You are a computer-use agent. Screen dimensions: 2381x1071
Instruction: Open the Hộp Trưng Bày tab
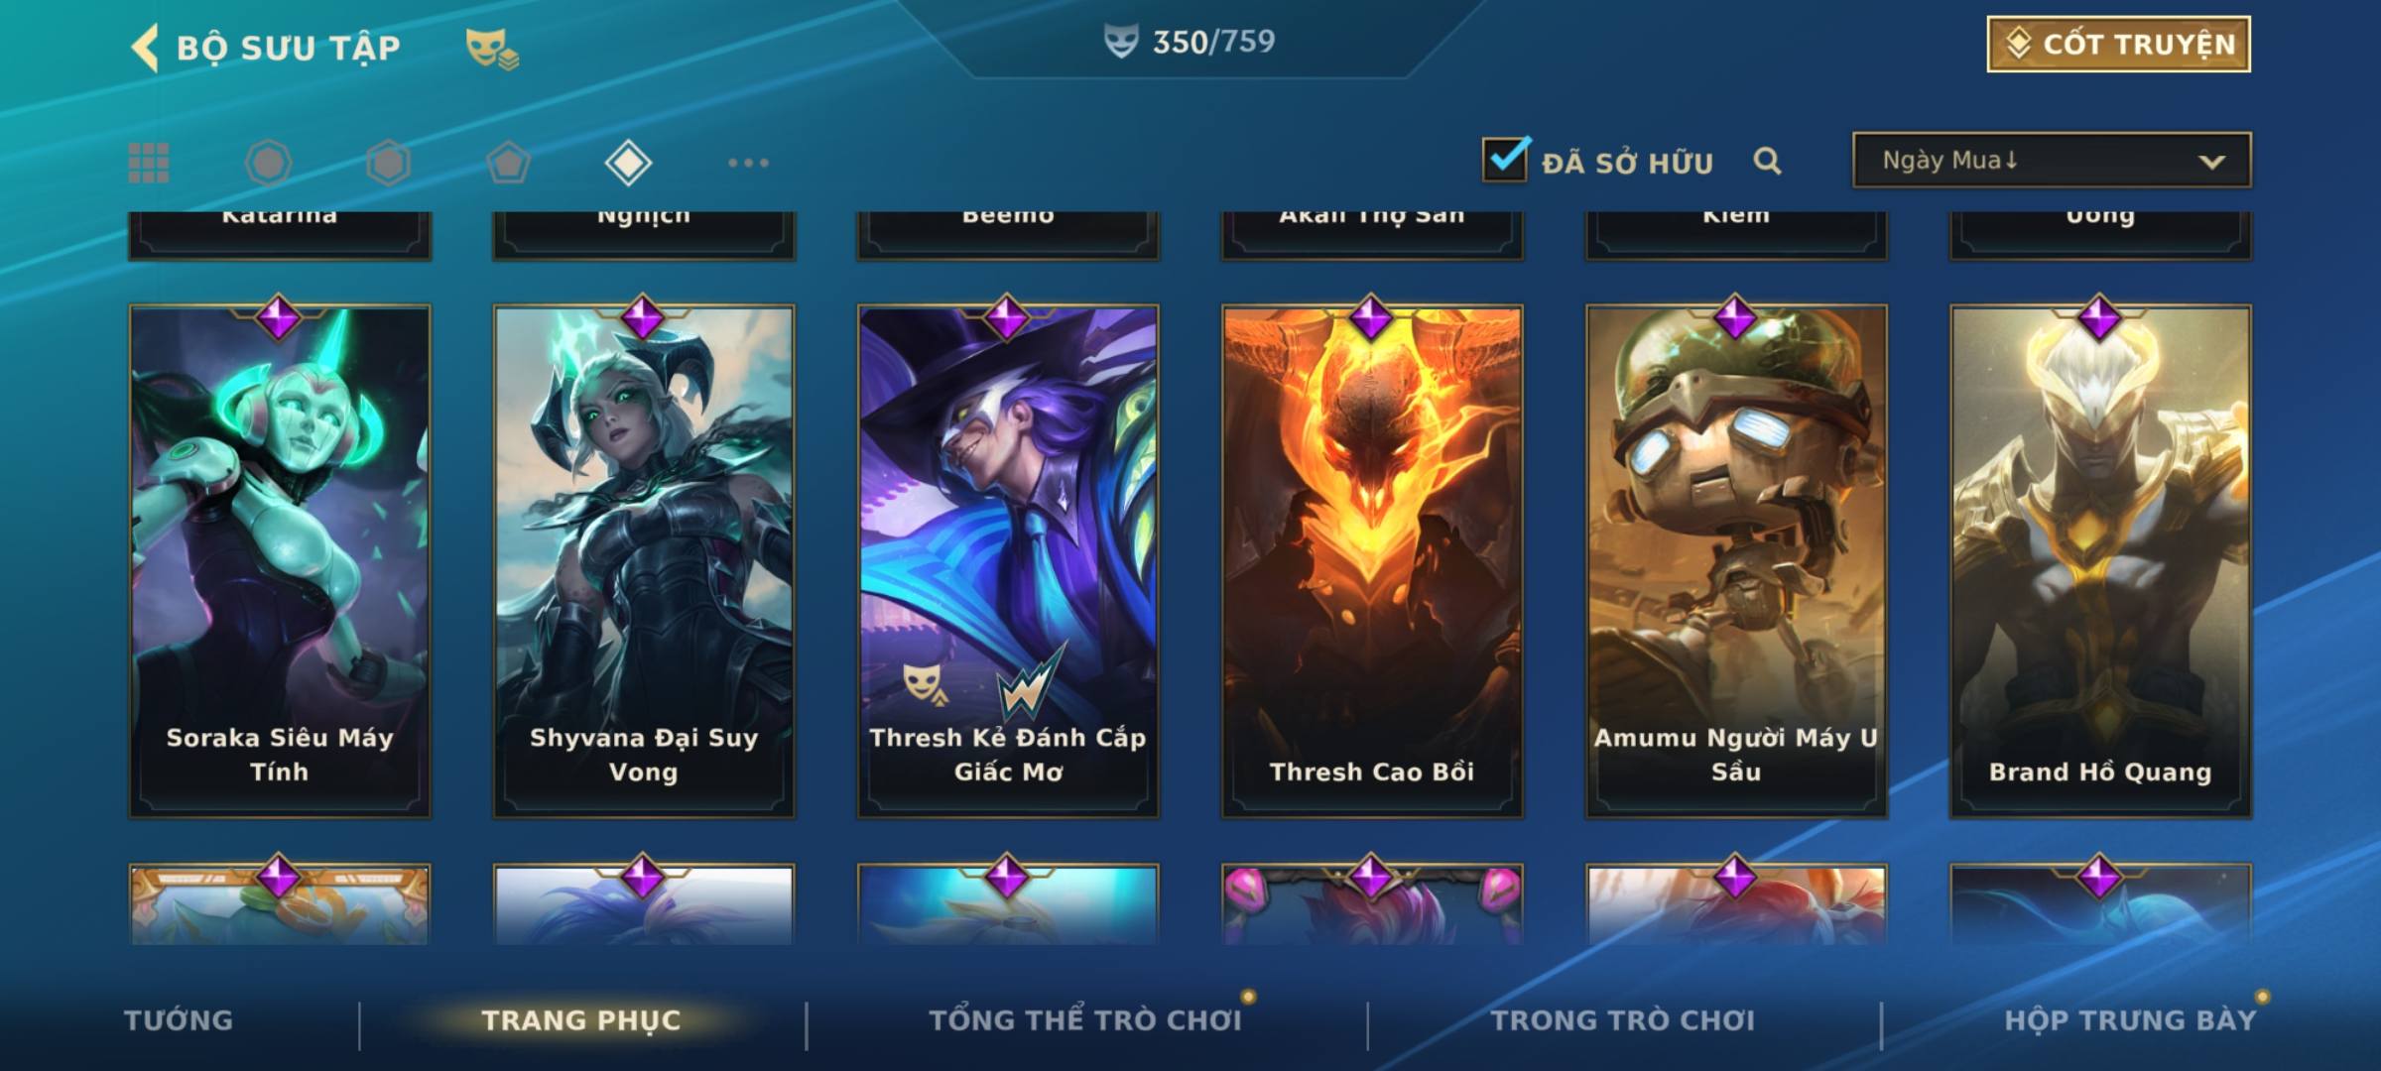click(2130, 1020)
